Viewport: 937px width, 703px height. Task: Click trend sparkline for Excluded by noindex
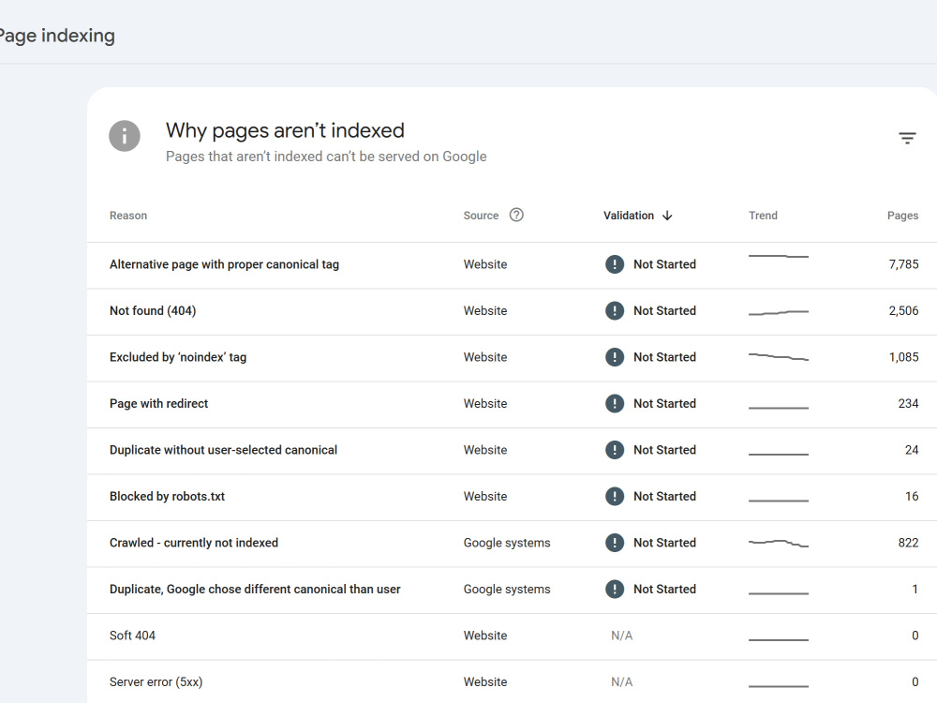coord(778,357)
